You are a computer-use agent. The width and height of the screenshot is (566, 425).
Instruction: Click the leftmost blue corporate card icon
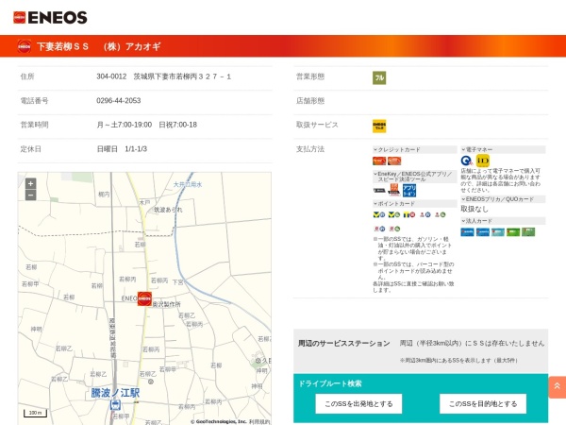[468, 232]
